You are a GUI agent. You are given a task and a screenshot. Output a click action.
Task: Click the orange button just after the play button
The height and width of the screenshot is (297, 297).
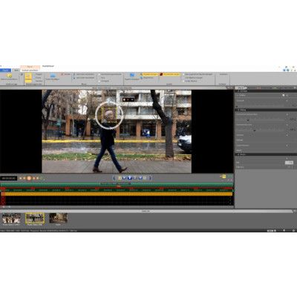point(34,178)
